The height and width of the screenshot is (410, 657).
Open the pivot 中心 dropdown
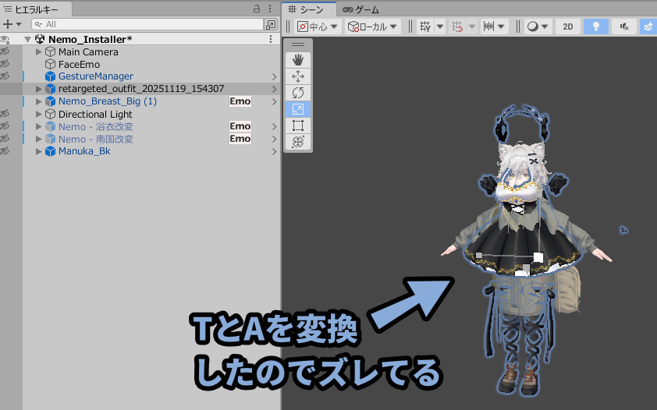pos(318,27)
